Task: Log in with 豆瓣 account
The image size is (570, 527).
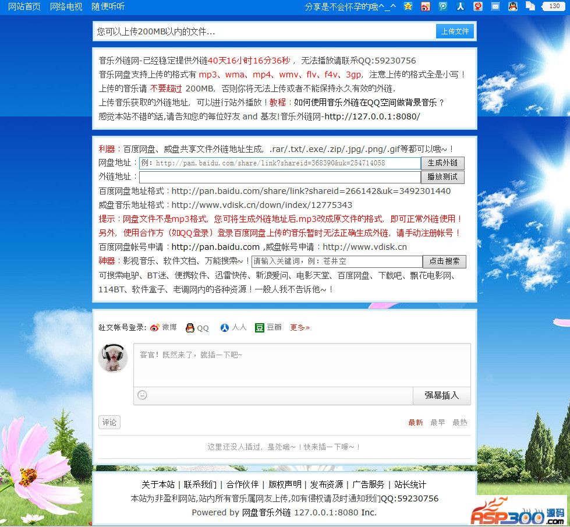Action: coord(268,328)
